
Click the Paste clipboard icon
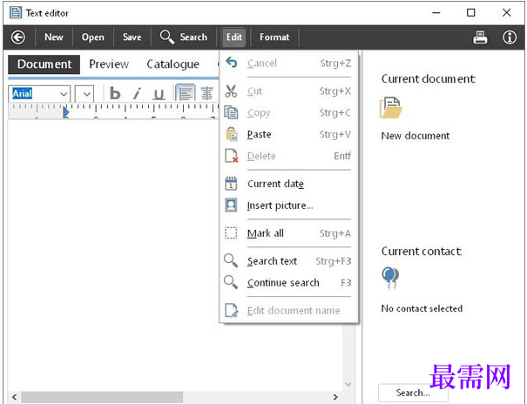[x=231, y=134]
